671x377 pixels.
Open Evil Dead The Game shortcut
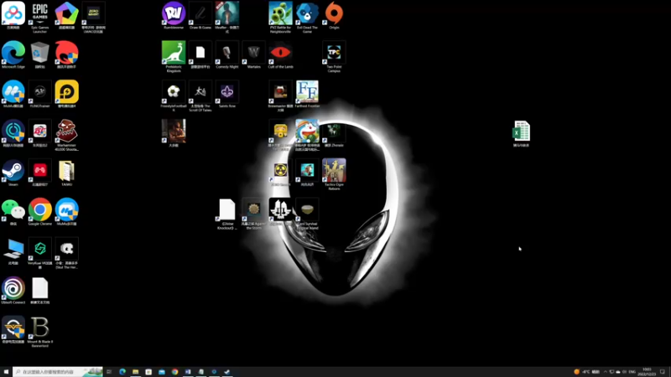tap(307, 17)
